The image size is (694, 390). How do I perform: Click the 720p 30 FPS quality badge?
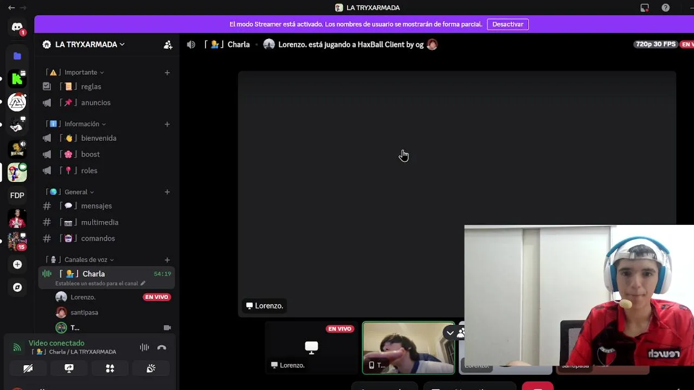656,44
